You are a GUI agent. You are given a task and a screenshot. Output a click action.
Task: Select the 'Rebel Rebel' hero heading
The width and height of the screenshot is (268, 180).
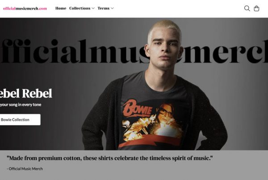point(26,93)
